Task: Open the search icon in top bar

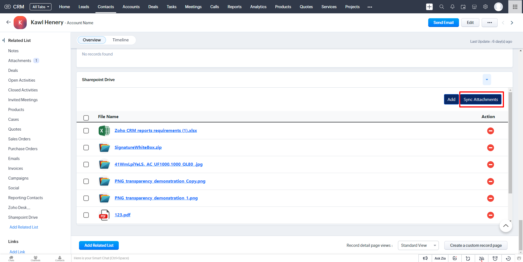Action: pos(442,7)
